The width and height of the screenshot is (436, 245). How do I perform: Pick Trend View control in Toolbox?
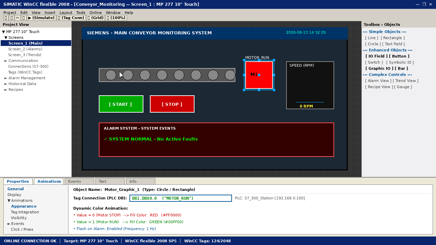[405, 81]
